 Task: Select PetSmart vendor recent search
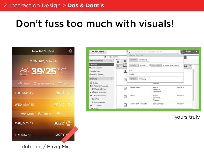point(139,60)
